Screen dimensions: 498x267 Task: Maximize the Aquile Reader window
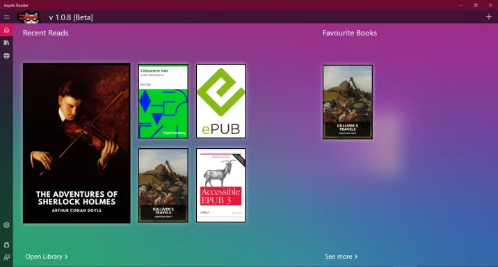point(476,5)
